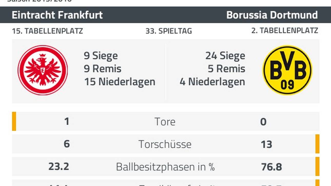Click the Ballbesitzphasen in % row label
This screenshot has height=186, width=331.
(165, 167)
